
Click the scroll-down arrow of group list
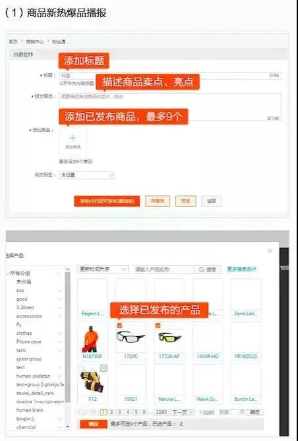click(x=67, y=426)
